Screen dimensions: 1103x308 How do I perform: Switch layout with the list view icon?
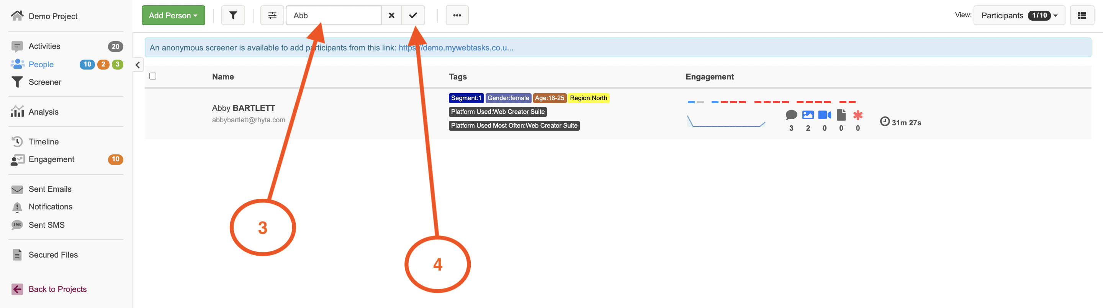[1082, 15]
